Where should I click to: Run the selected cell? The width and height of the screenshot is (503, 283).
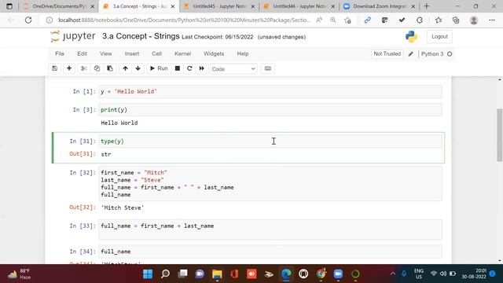click(159, 68)
